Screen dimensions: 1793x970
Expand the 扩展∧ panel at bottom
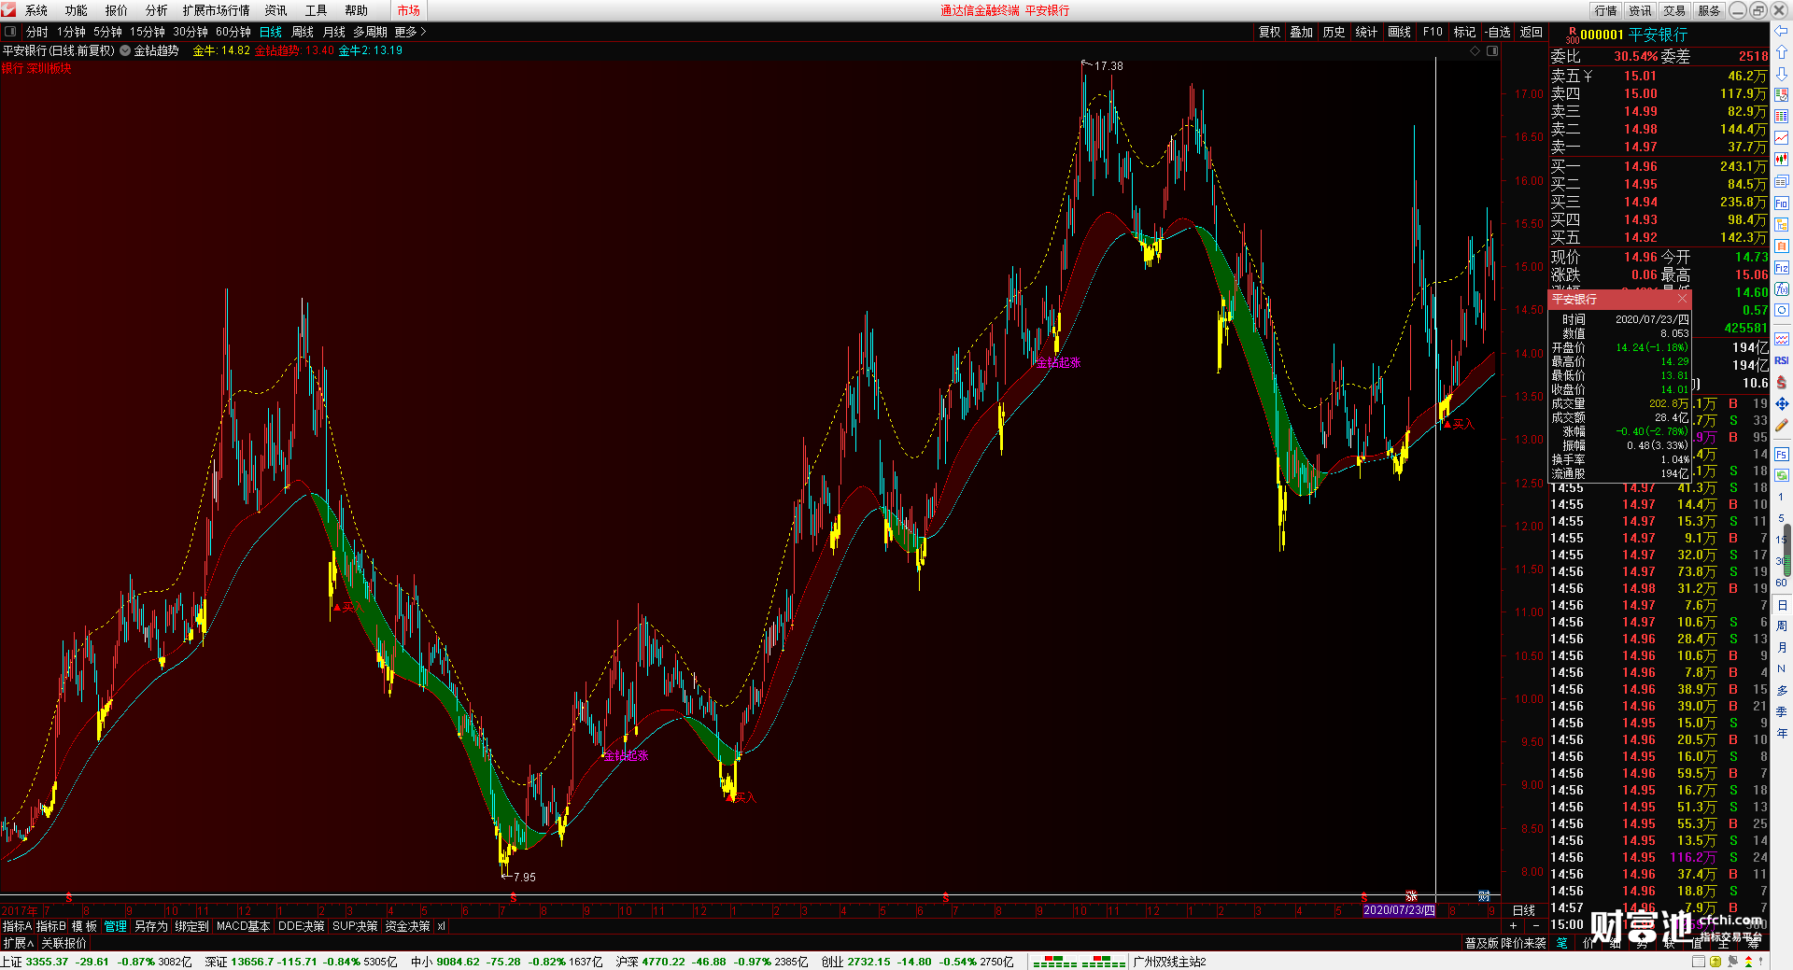point(18,943)
